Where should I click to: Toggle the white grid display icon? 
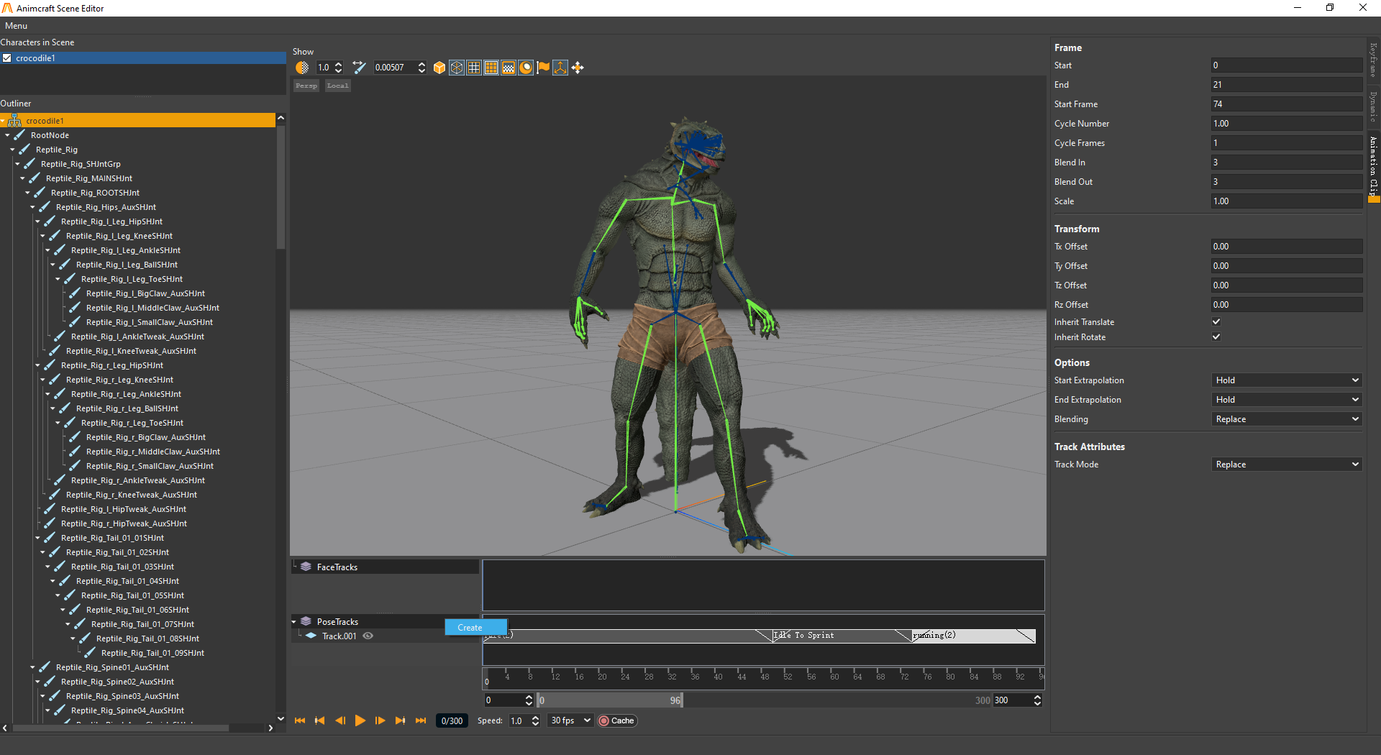(474, 68)
